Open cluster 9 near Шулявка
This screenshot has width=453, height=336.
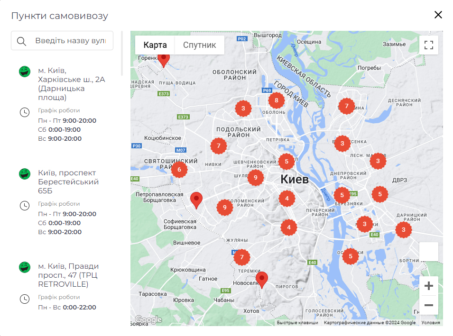click(x=255, y=177)
